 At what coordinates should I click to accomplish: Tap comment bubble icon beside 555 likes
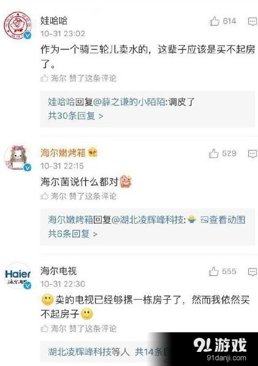(x=252, y=272)
